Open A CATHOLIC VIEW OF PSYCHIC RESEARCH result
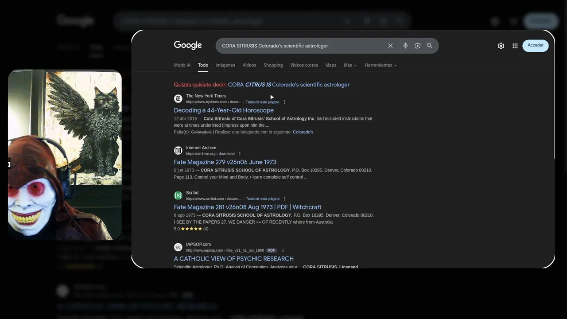This screenshot has width=567, height=319. [233, 259]
